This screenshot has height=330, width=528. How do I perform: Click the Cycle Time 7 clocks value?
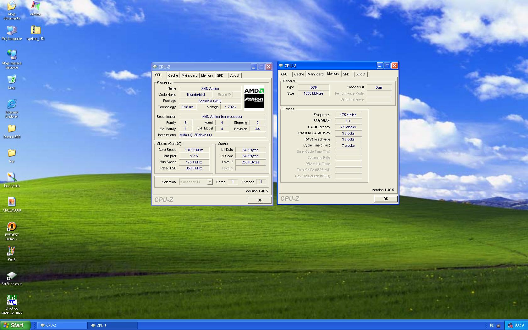click(348, 146)
